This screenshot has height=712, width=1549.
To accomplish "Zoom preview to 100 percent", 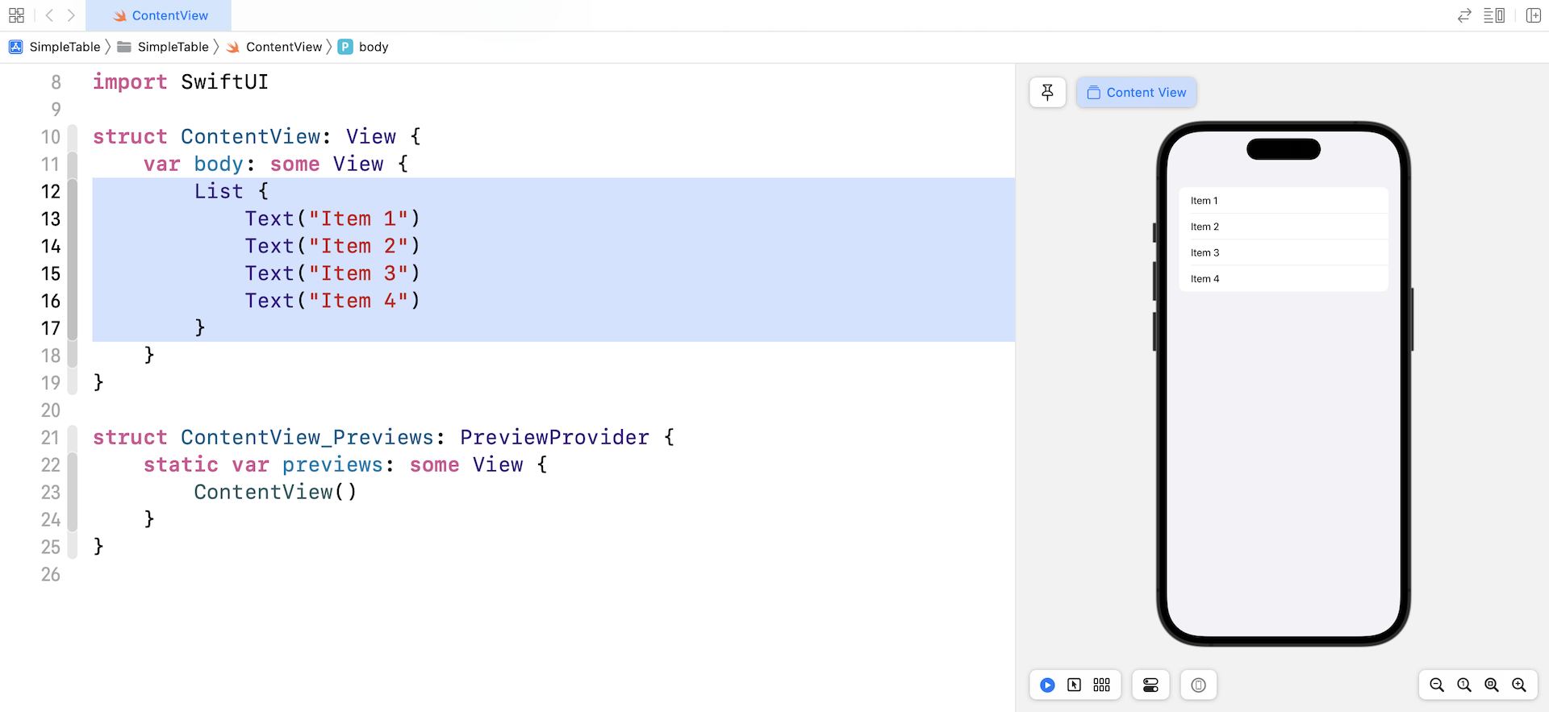I will [x=1464, y=685].
